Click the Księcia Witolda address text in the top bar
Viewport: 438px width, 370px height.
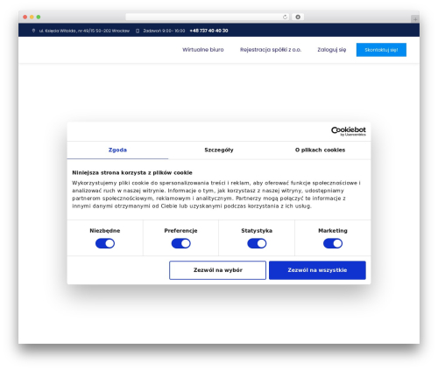(84, 31)
